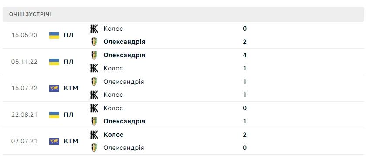
Task: Click Oleksandriya crest in 15.05.23 match
Action: point(94,42)
